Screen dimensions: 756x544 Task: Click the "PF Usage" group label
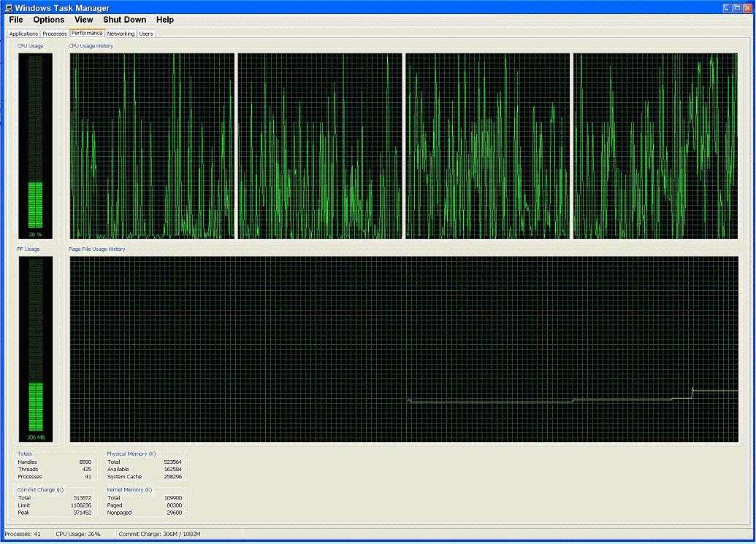(28, 249)
